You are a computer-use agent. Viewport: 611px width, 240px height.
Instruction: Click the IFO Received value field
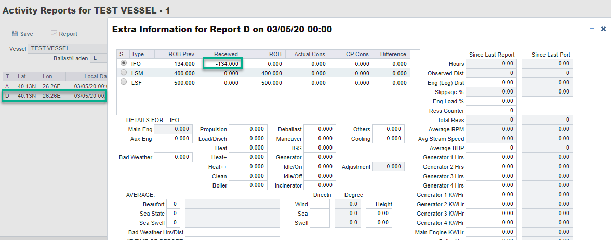[x=222, y=64]
